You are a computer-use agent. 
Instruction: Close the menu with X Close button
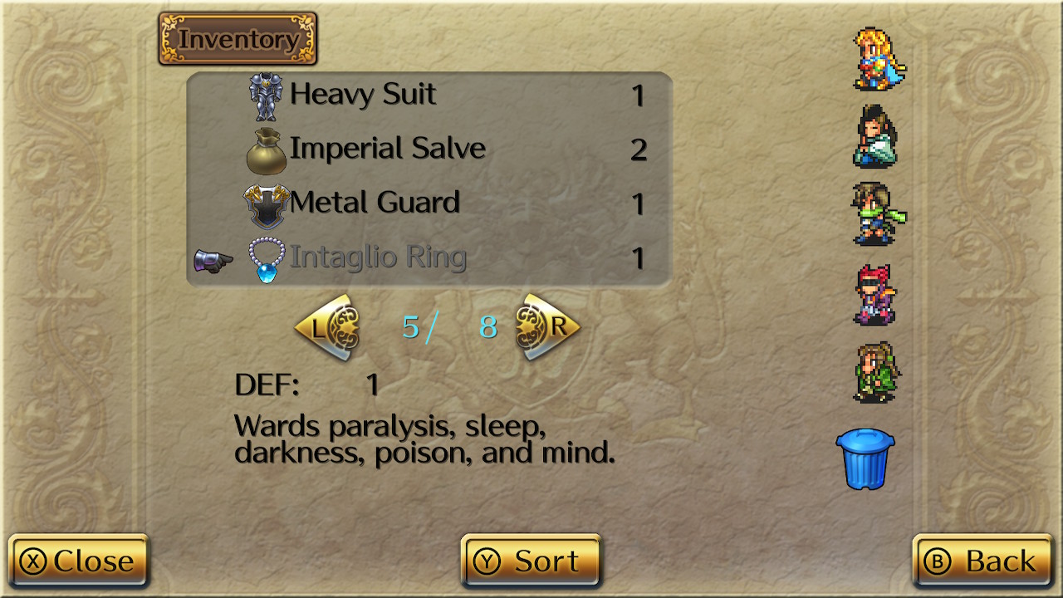tap(79, 561)
